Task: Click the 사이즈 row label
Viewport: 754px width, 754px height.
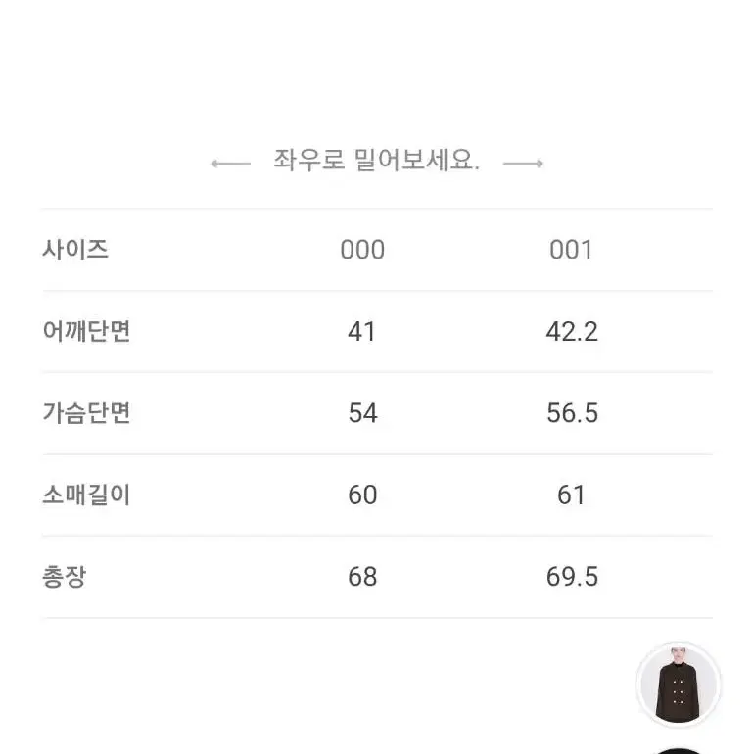Action: (75, 250)
